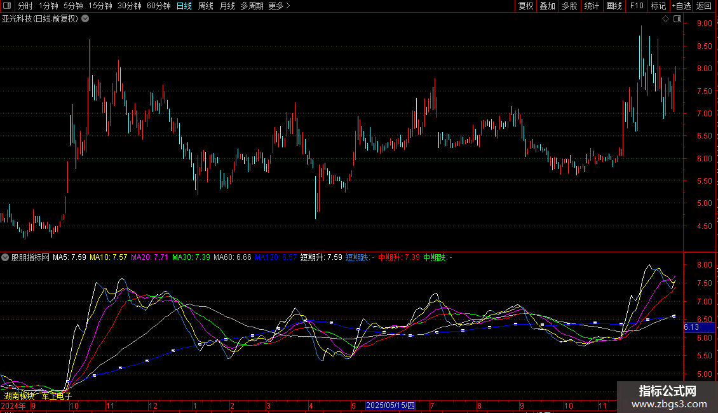Open the 多股 multi-stock view
The width and height of the screenshot is (718, 413).
tap(569, 6)
